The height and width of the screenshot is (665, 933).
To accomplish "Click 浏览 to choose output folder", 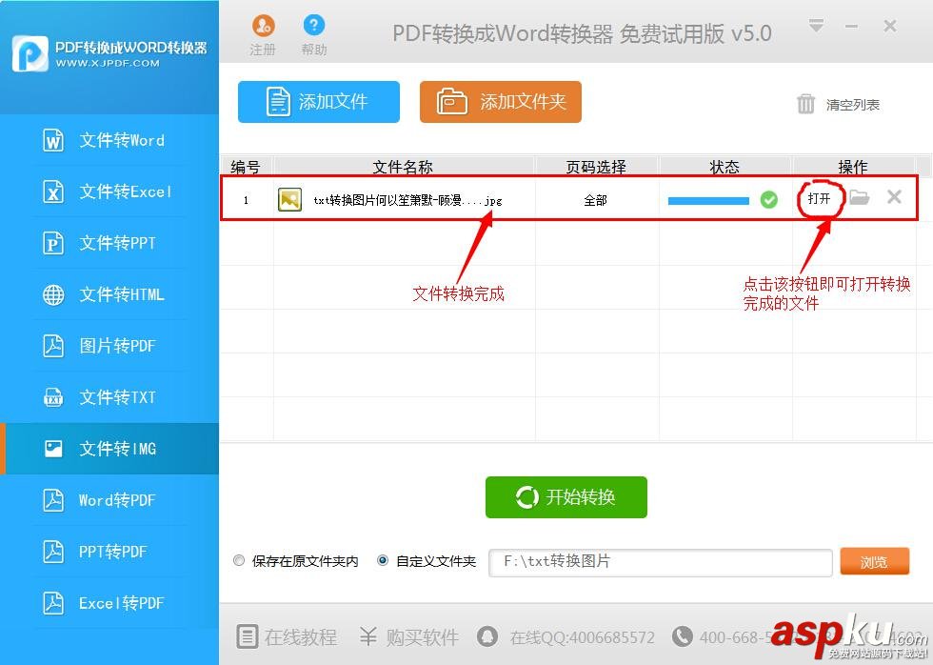I will (874, 562).
